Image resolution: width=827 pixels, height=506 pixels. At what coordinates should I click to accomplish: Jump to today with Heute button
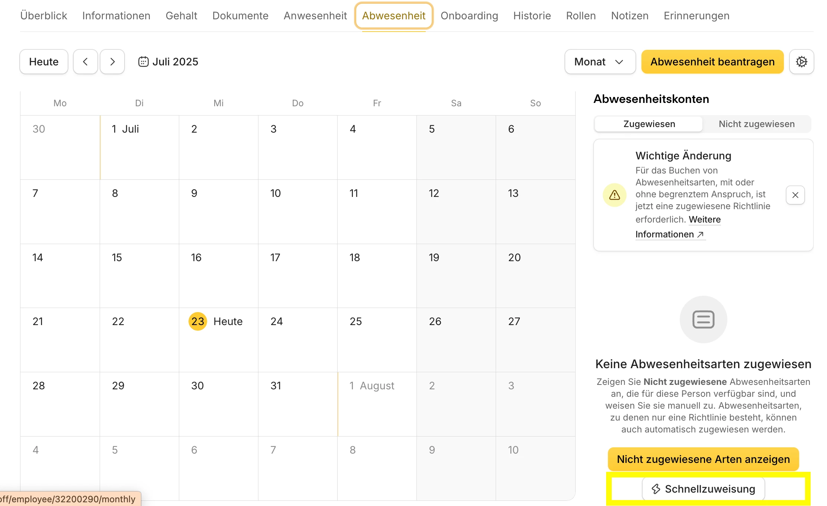(x=44, y=62)
